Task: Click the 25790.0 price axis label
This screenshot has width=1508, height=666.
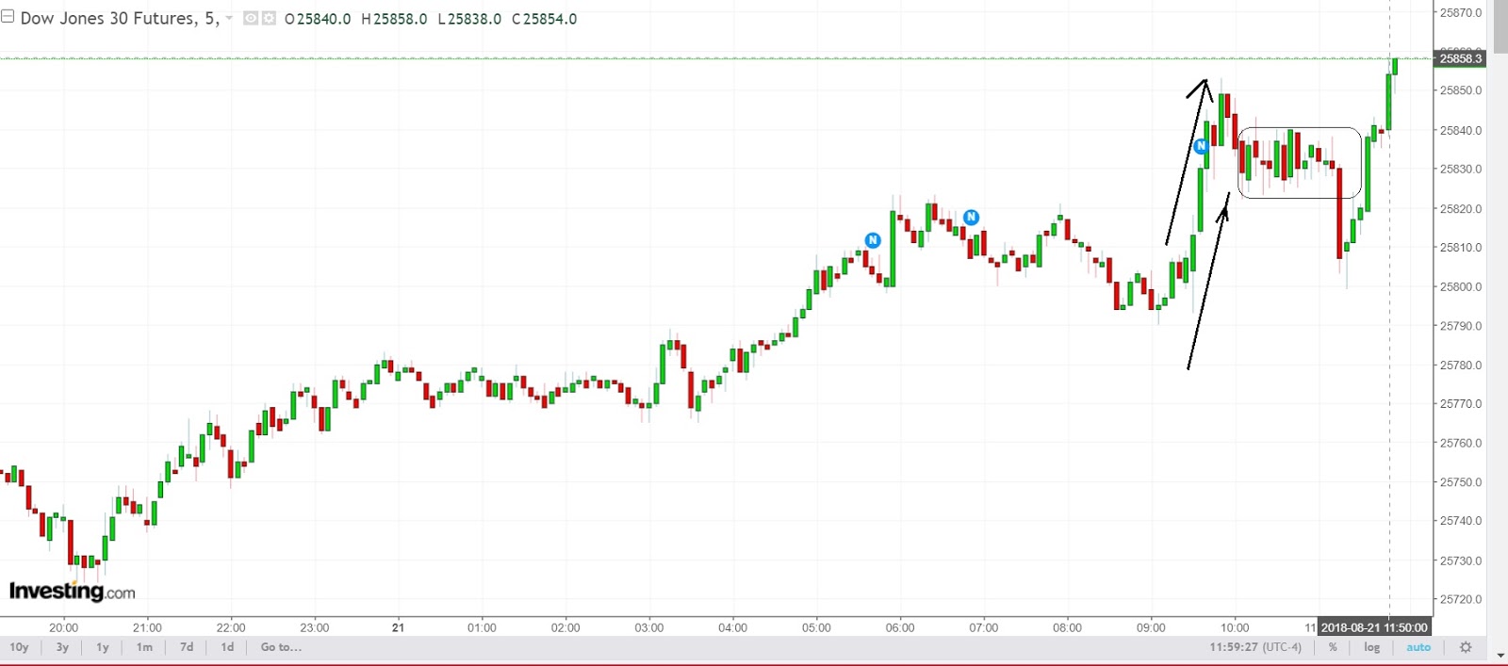Action: click(x=1461, y=326)
